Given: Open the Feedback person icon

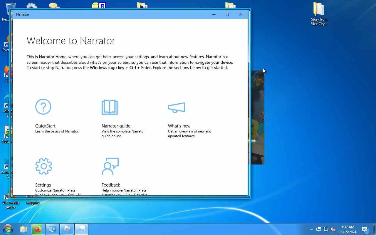Looking at the screenshot, I should (x=110, y=166).
